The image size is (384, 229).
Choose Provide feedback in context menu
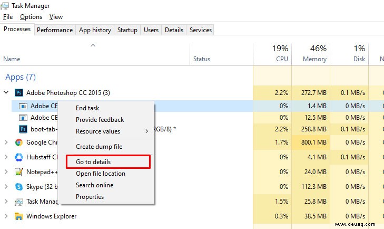tap(100, 120)
